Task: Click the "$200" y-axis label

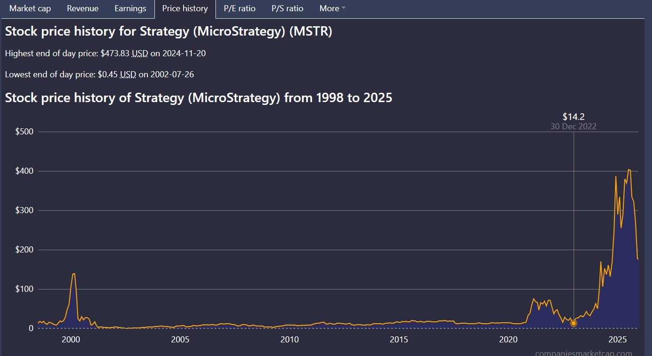Action: pyautogui.click(x=24, y=250)
